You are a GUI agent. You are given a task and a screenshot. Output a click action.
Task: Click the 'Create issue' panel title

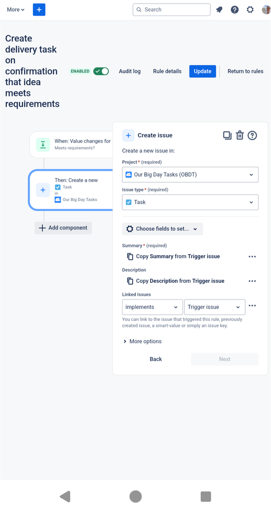155,135
